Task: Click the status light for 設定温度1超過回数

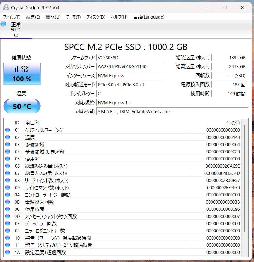Action: pyautogui.click(x=7, y=252)
